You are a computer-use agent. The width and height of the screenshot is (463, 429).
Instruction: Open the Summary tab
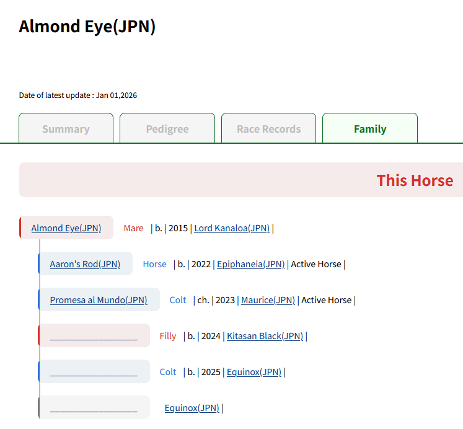click(66, 128)
